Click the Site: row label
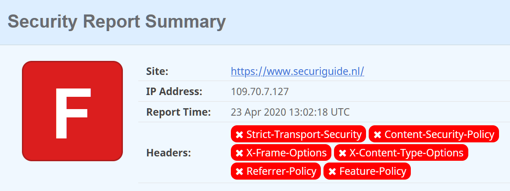 (x=157, y=71)
